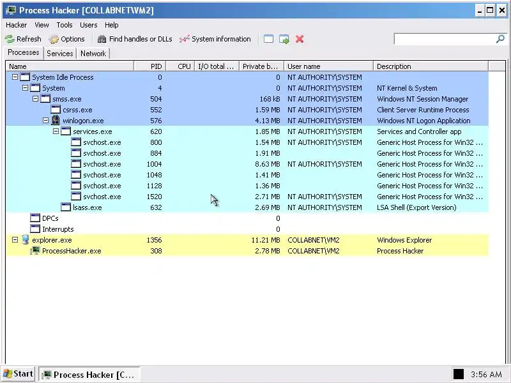The image size is (511, 383).
Task: Open the Windows Start menu
Action: [x=18, y=374]
